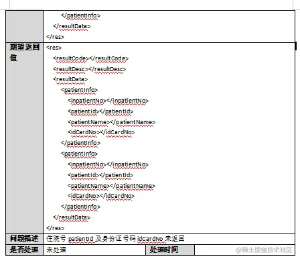This screenshot has width=300, height=261.
Task: Select the 未处理 value cell
Action: click(94, 250)
